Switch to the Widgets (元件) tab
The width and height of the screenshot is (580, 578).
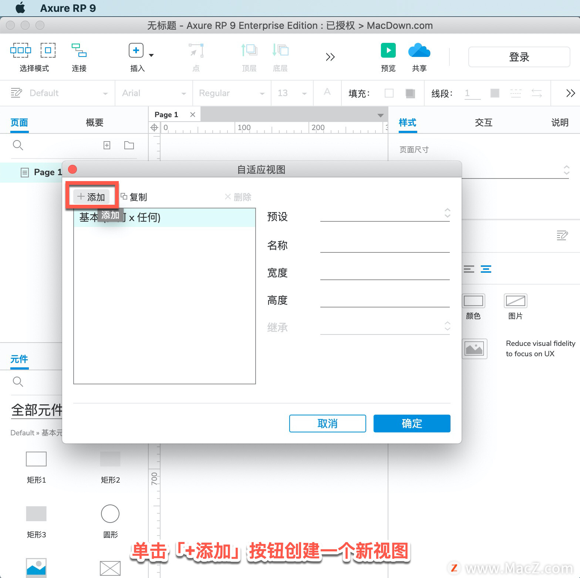coord(19,359)
